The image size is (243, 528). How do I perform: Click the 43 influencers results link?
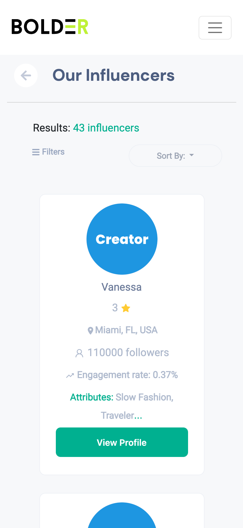pos(106,128)
